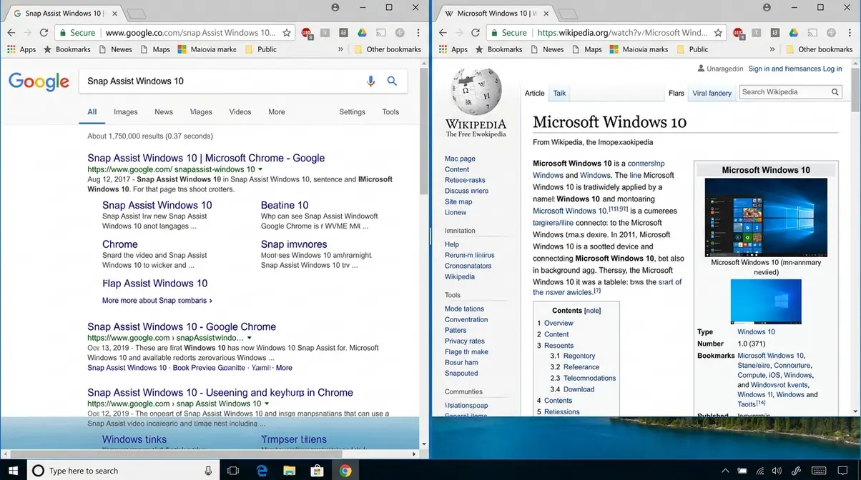Click Google window address bar
Viewport: 861px width, 480px height.
tap(190, 33)
